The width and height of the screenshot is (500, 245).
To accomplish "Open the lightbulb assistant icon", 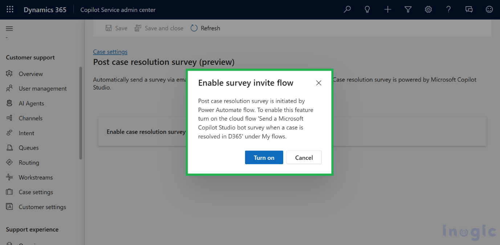I will tap(367, 10).
